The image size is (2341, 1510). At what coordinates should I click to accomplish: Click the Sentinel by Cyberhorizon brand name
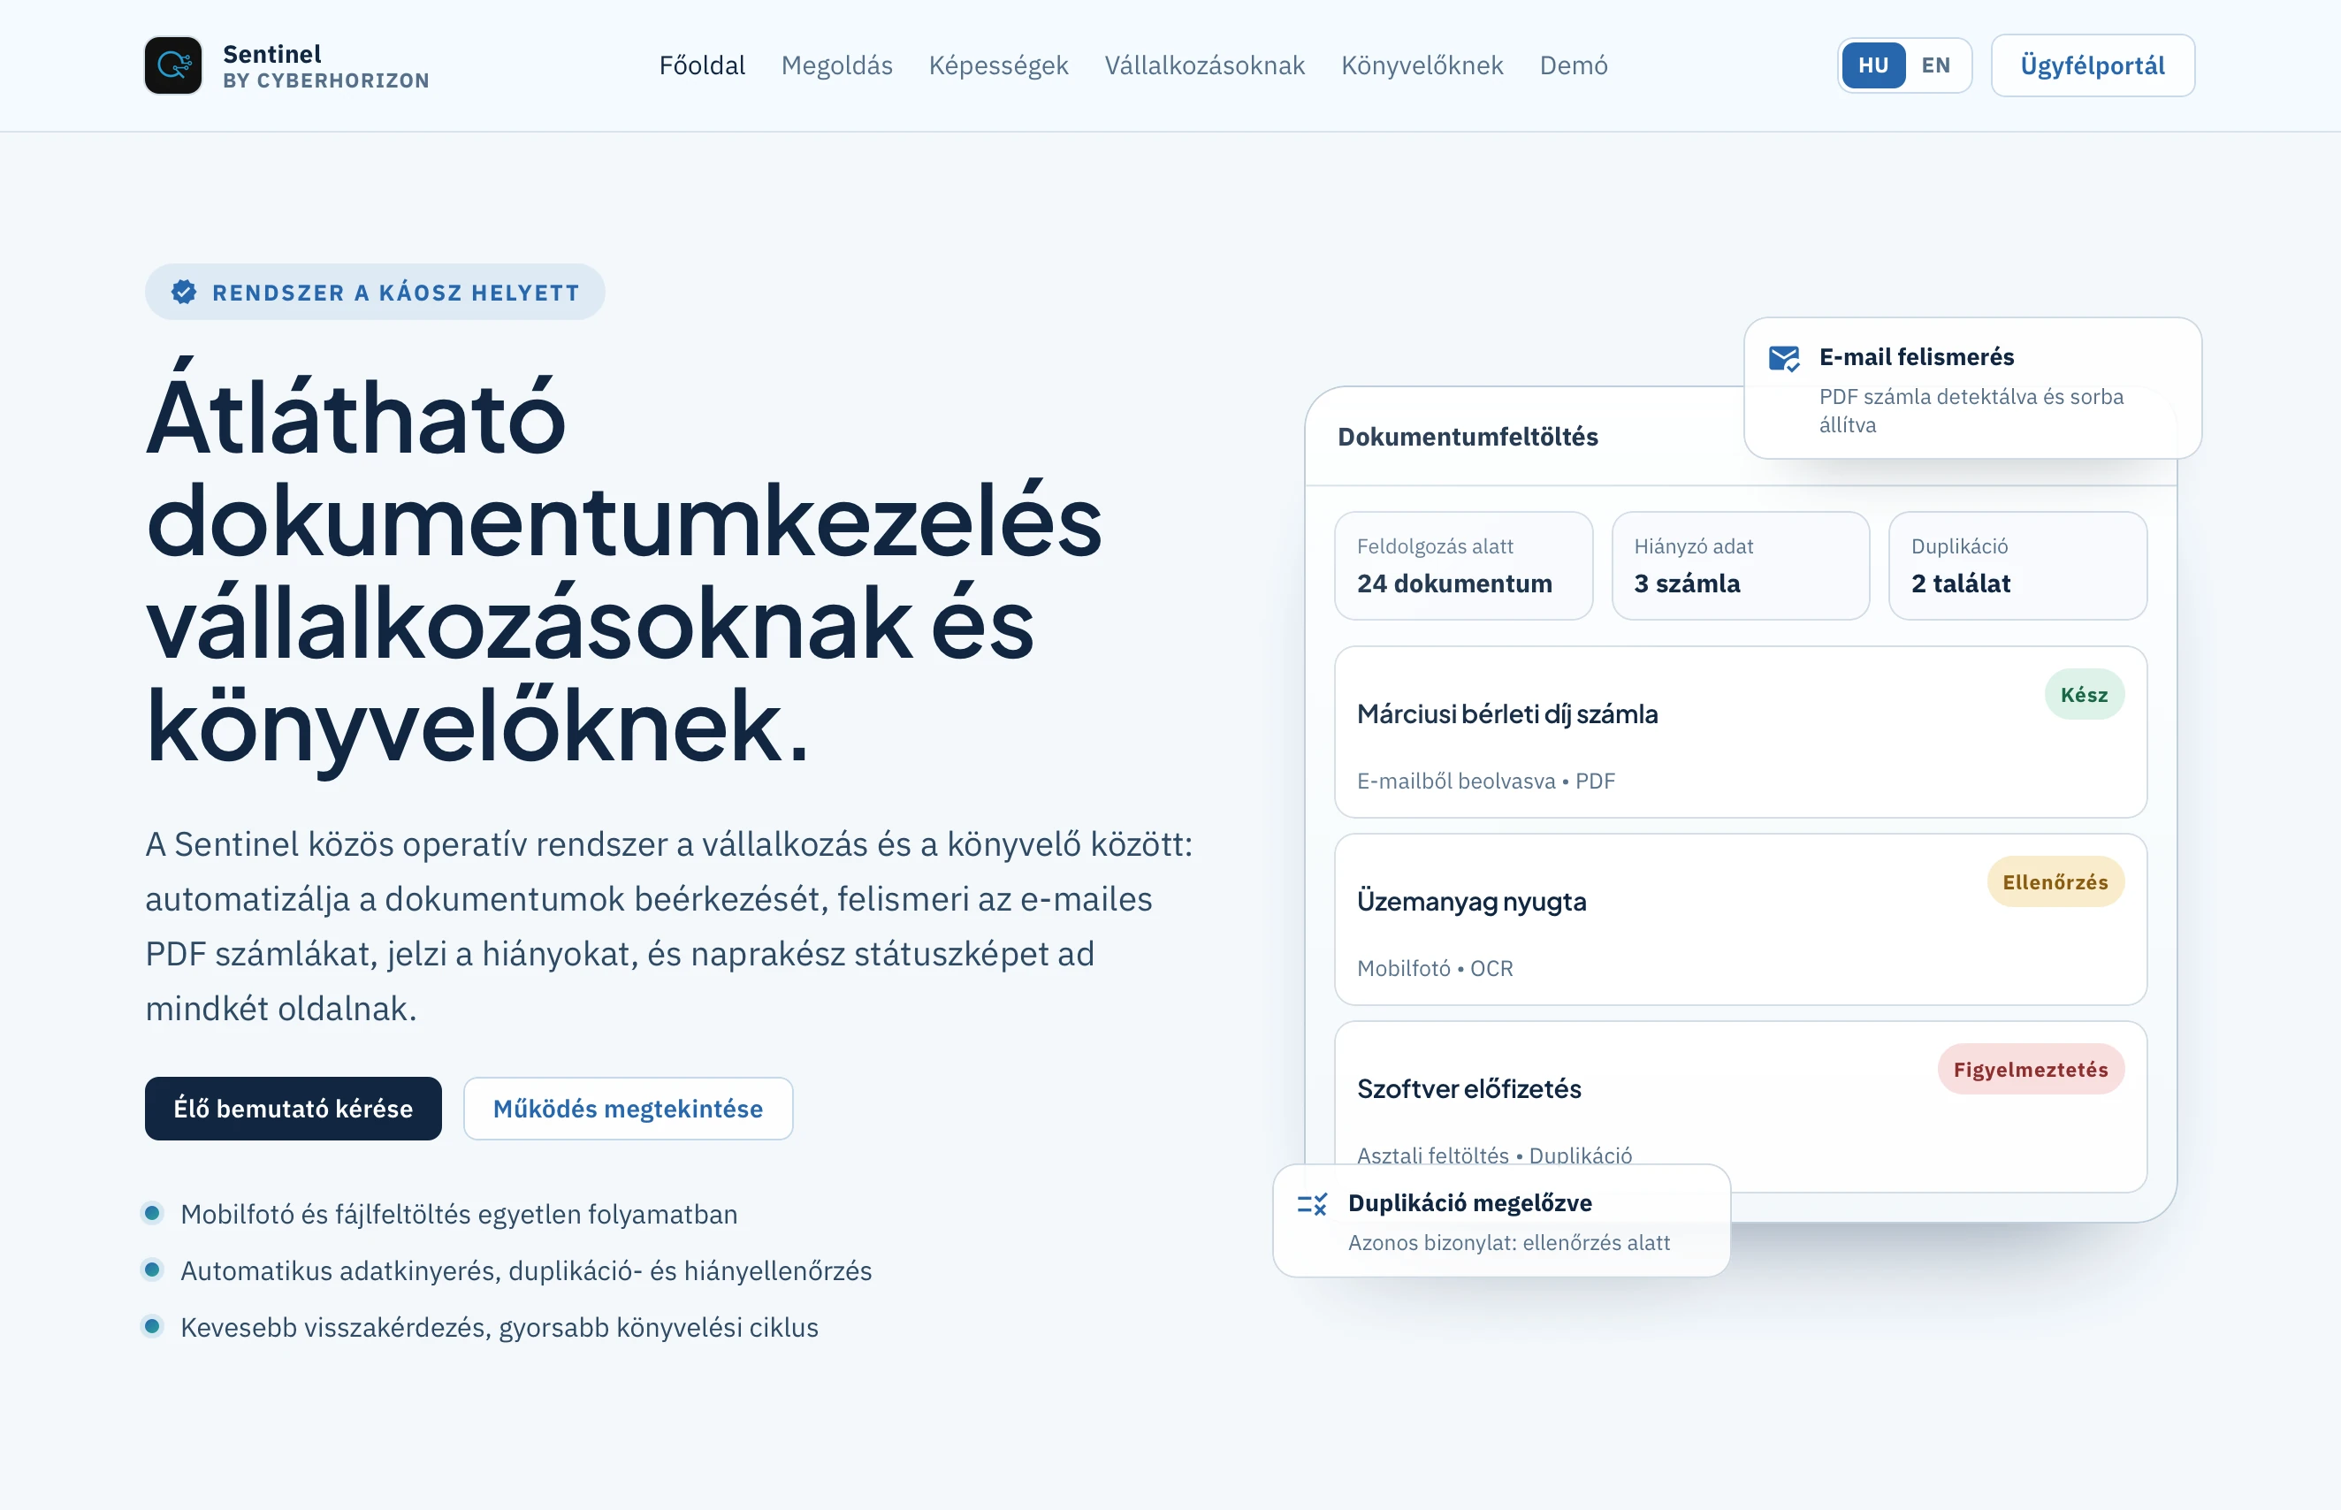point(325,65)
